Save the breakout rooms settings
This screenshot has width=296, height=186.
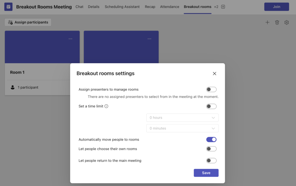click(x=206, y=173)
